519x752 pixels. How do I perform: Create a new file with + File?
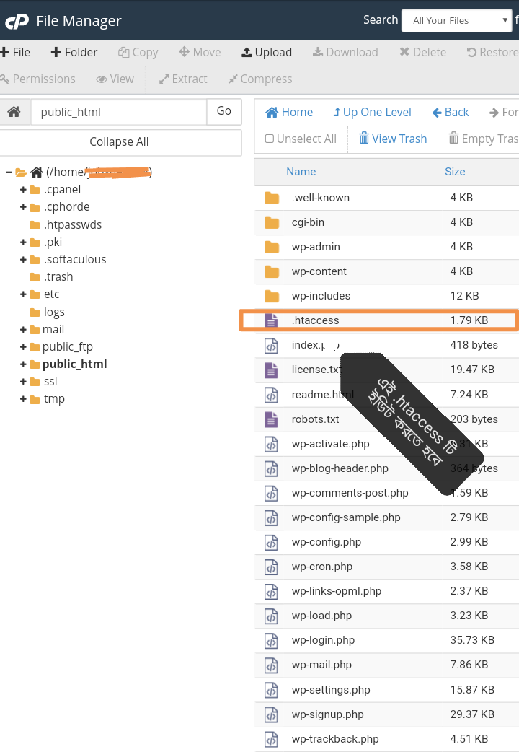(x=15, y=52)
